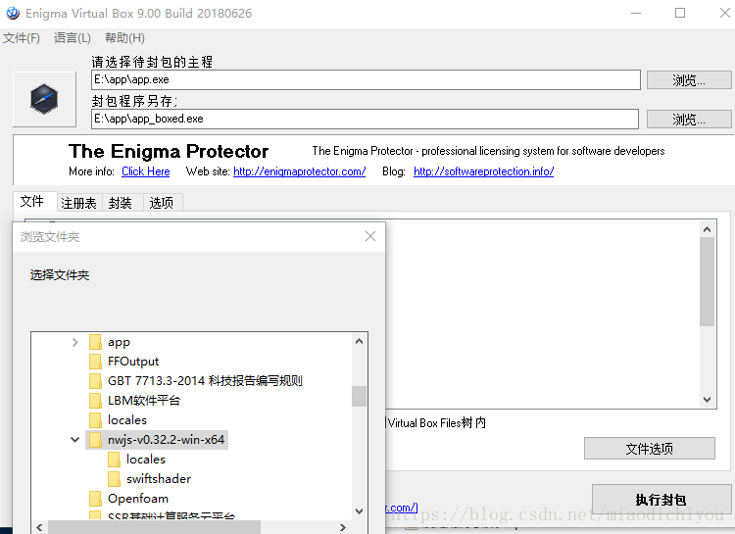Click the nwjs-v0.32.2-win-x64 folder icon

[95, 440]
